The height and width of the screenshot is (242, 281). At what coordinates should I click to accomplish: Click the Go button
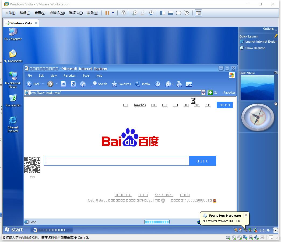213,93
